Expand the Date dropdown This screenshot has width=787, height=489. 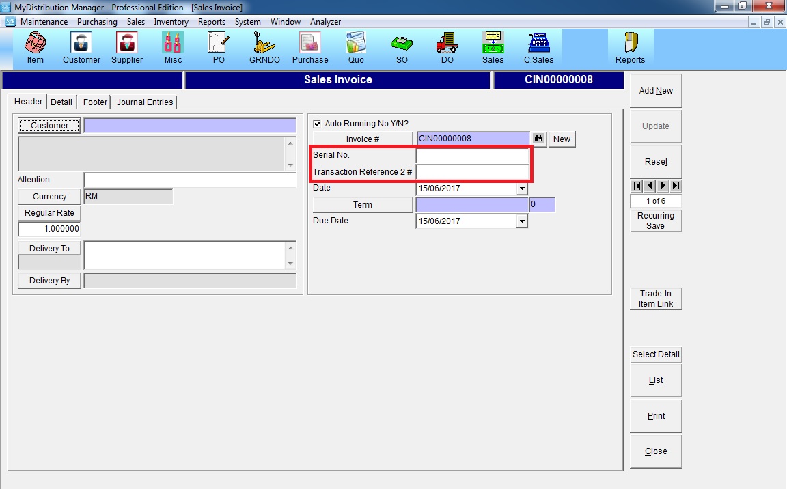click(522, 188)
